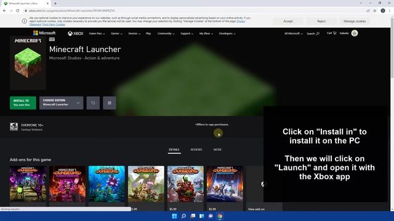This screenshot has width=394, height=221.
Task: Open the first purple Dungeons add-on
Action: (28, 184)
